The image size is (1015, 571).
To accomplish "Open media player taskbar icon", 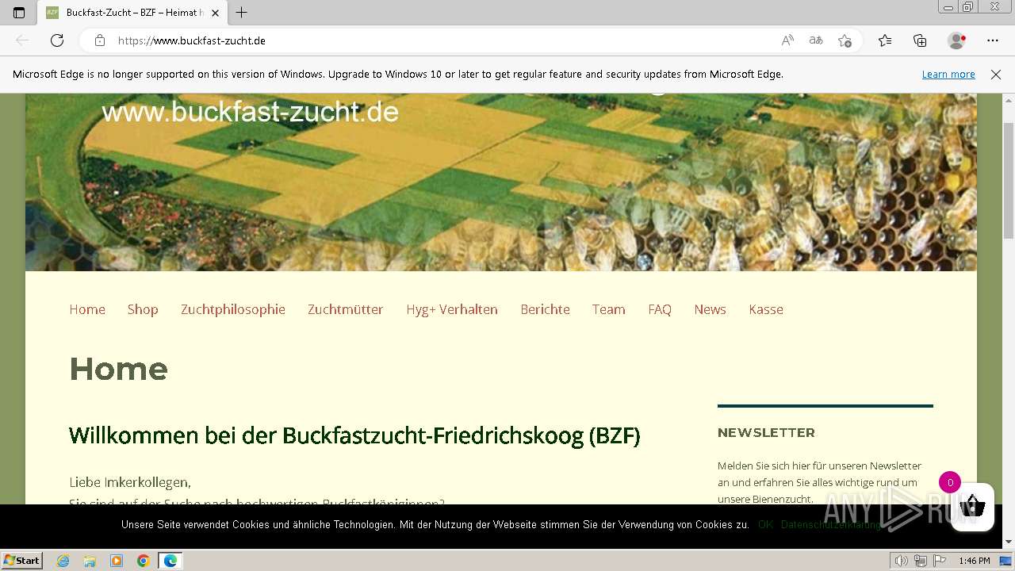I will point(117,561).
